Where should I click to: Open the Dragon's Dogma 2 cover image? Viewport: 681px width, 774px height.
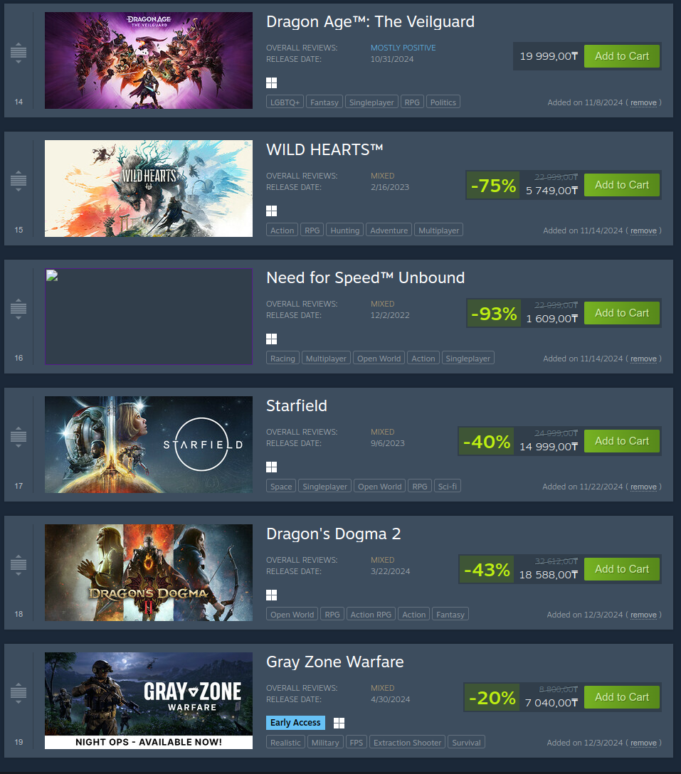149,573
